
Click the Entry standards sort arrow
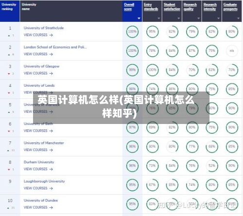pos(159,18)
